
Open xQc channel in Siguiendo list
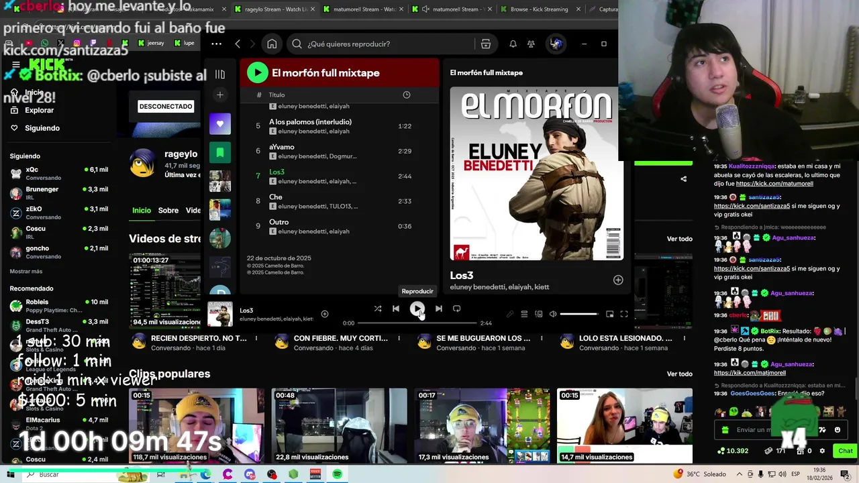(59, 173)
